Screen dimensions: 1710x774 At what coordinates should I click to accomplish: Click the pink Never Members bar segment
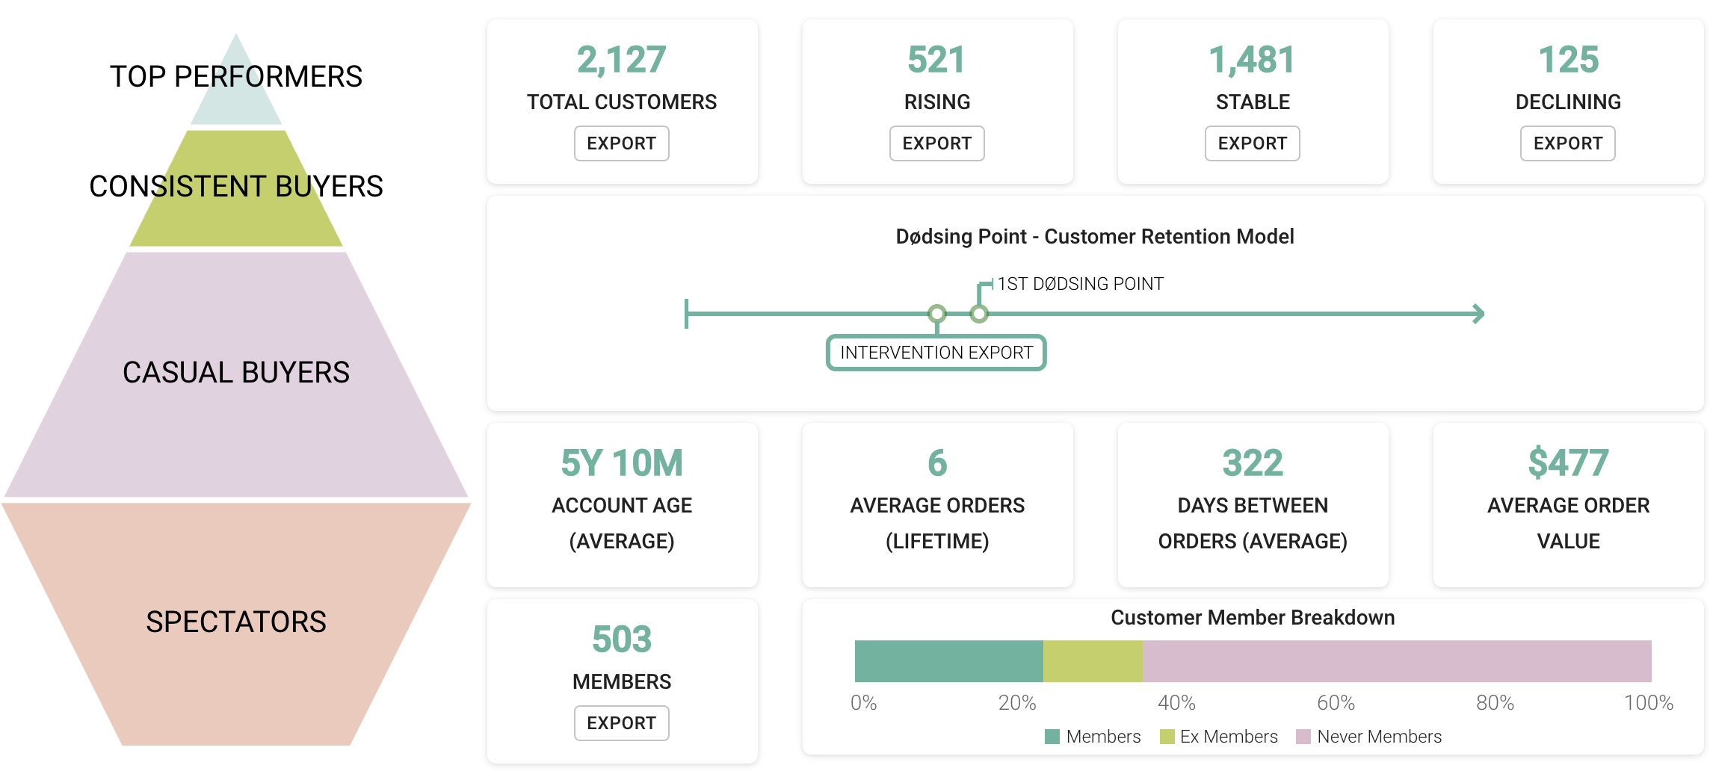1397,661
